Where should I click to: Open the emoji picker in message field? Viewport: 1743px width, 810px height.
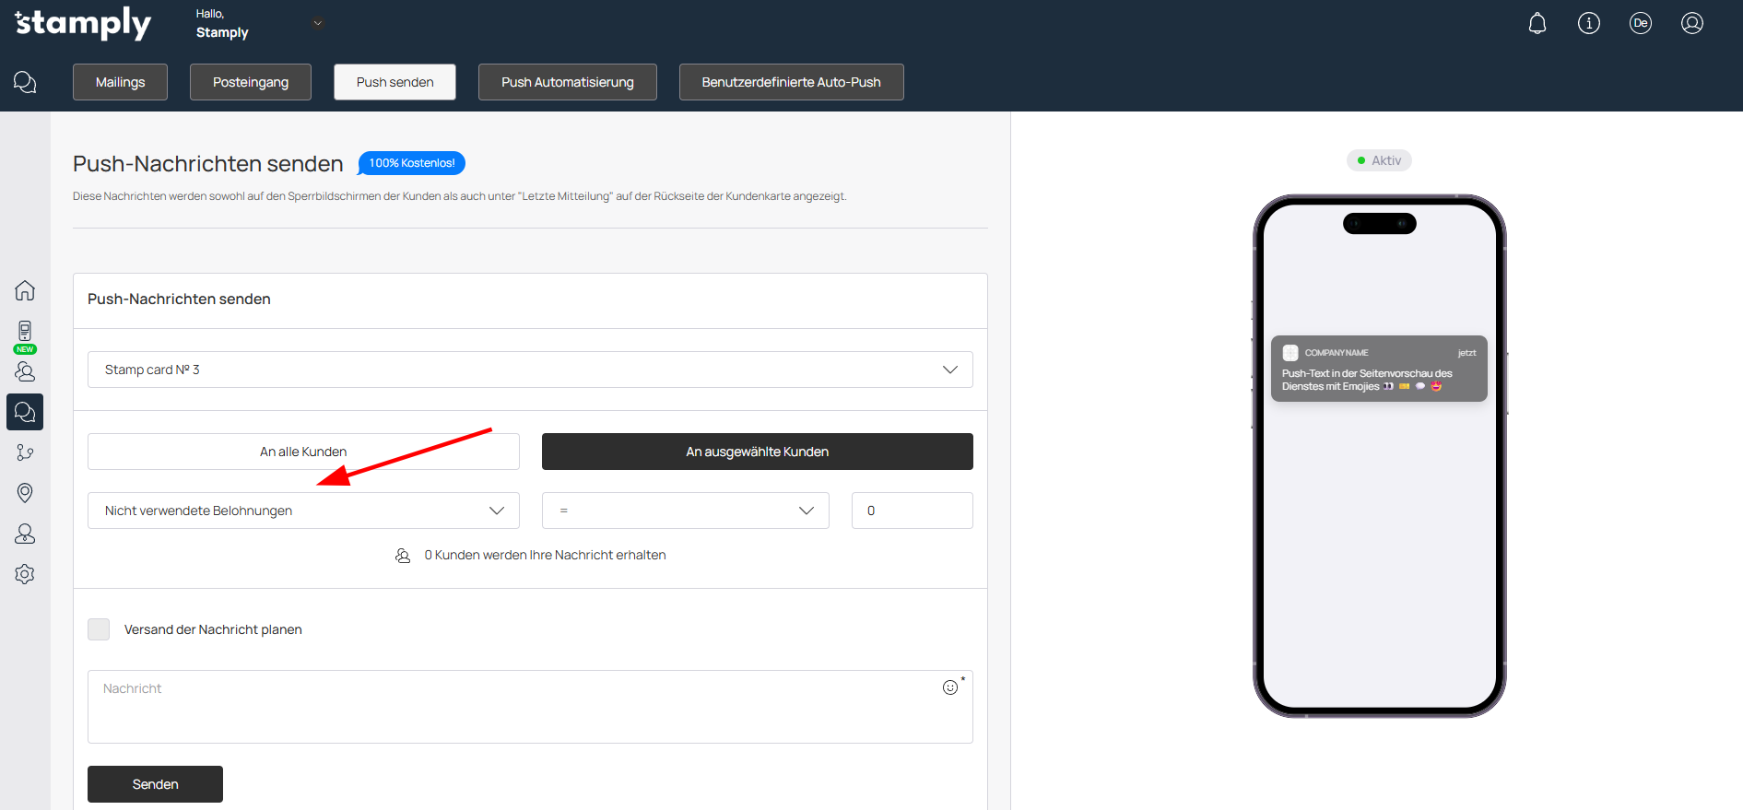tap(949, 687)
